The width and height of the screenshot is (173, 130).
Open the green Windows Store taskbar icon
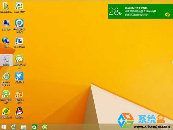pos(34,127)
